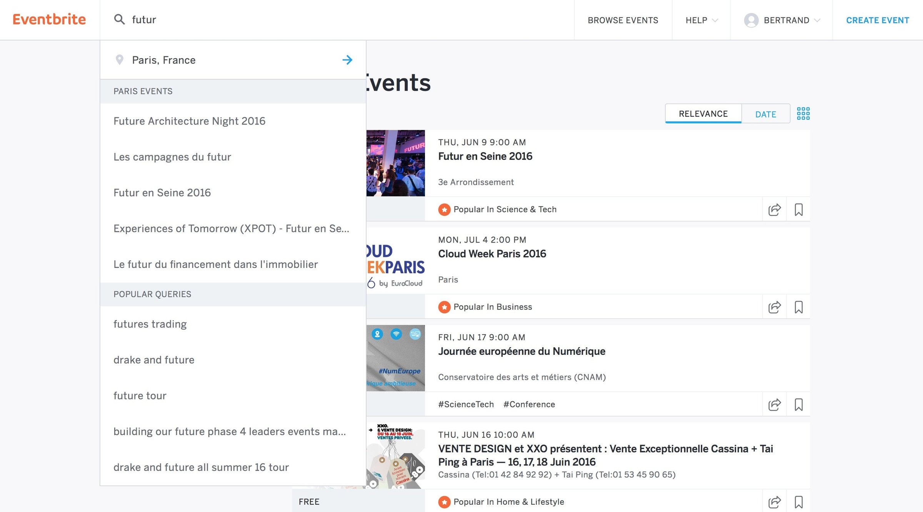Switch to grid view icon

pyautogui.click(x=803, y=113)
